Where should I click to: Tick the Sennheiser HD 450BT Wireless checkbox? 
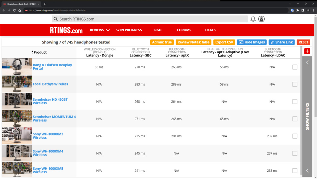tap(295, 102)
